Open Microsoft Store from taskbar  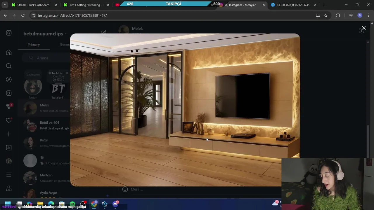click(x=62, y=204)
